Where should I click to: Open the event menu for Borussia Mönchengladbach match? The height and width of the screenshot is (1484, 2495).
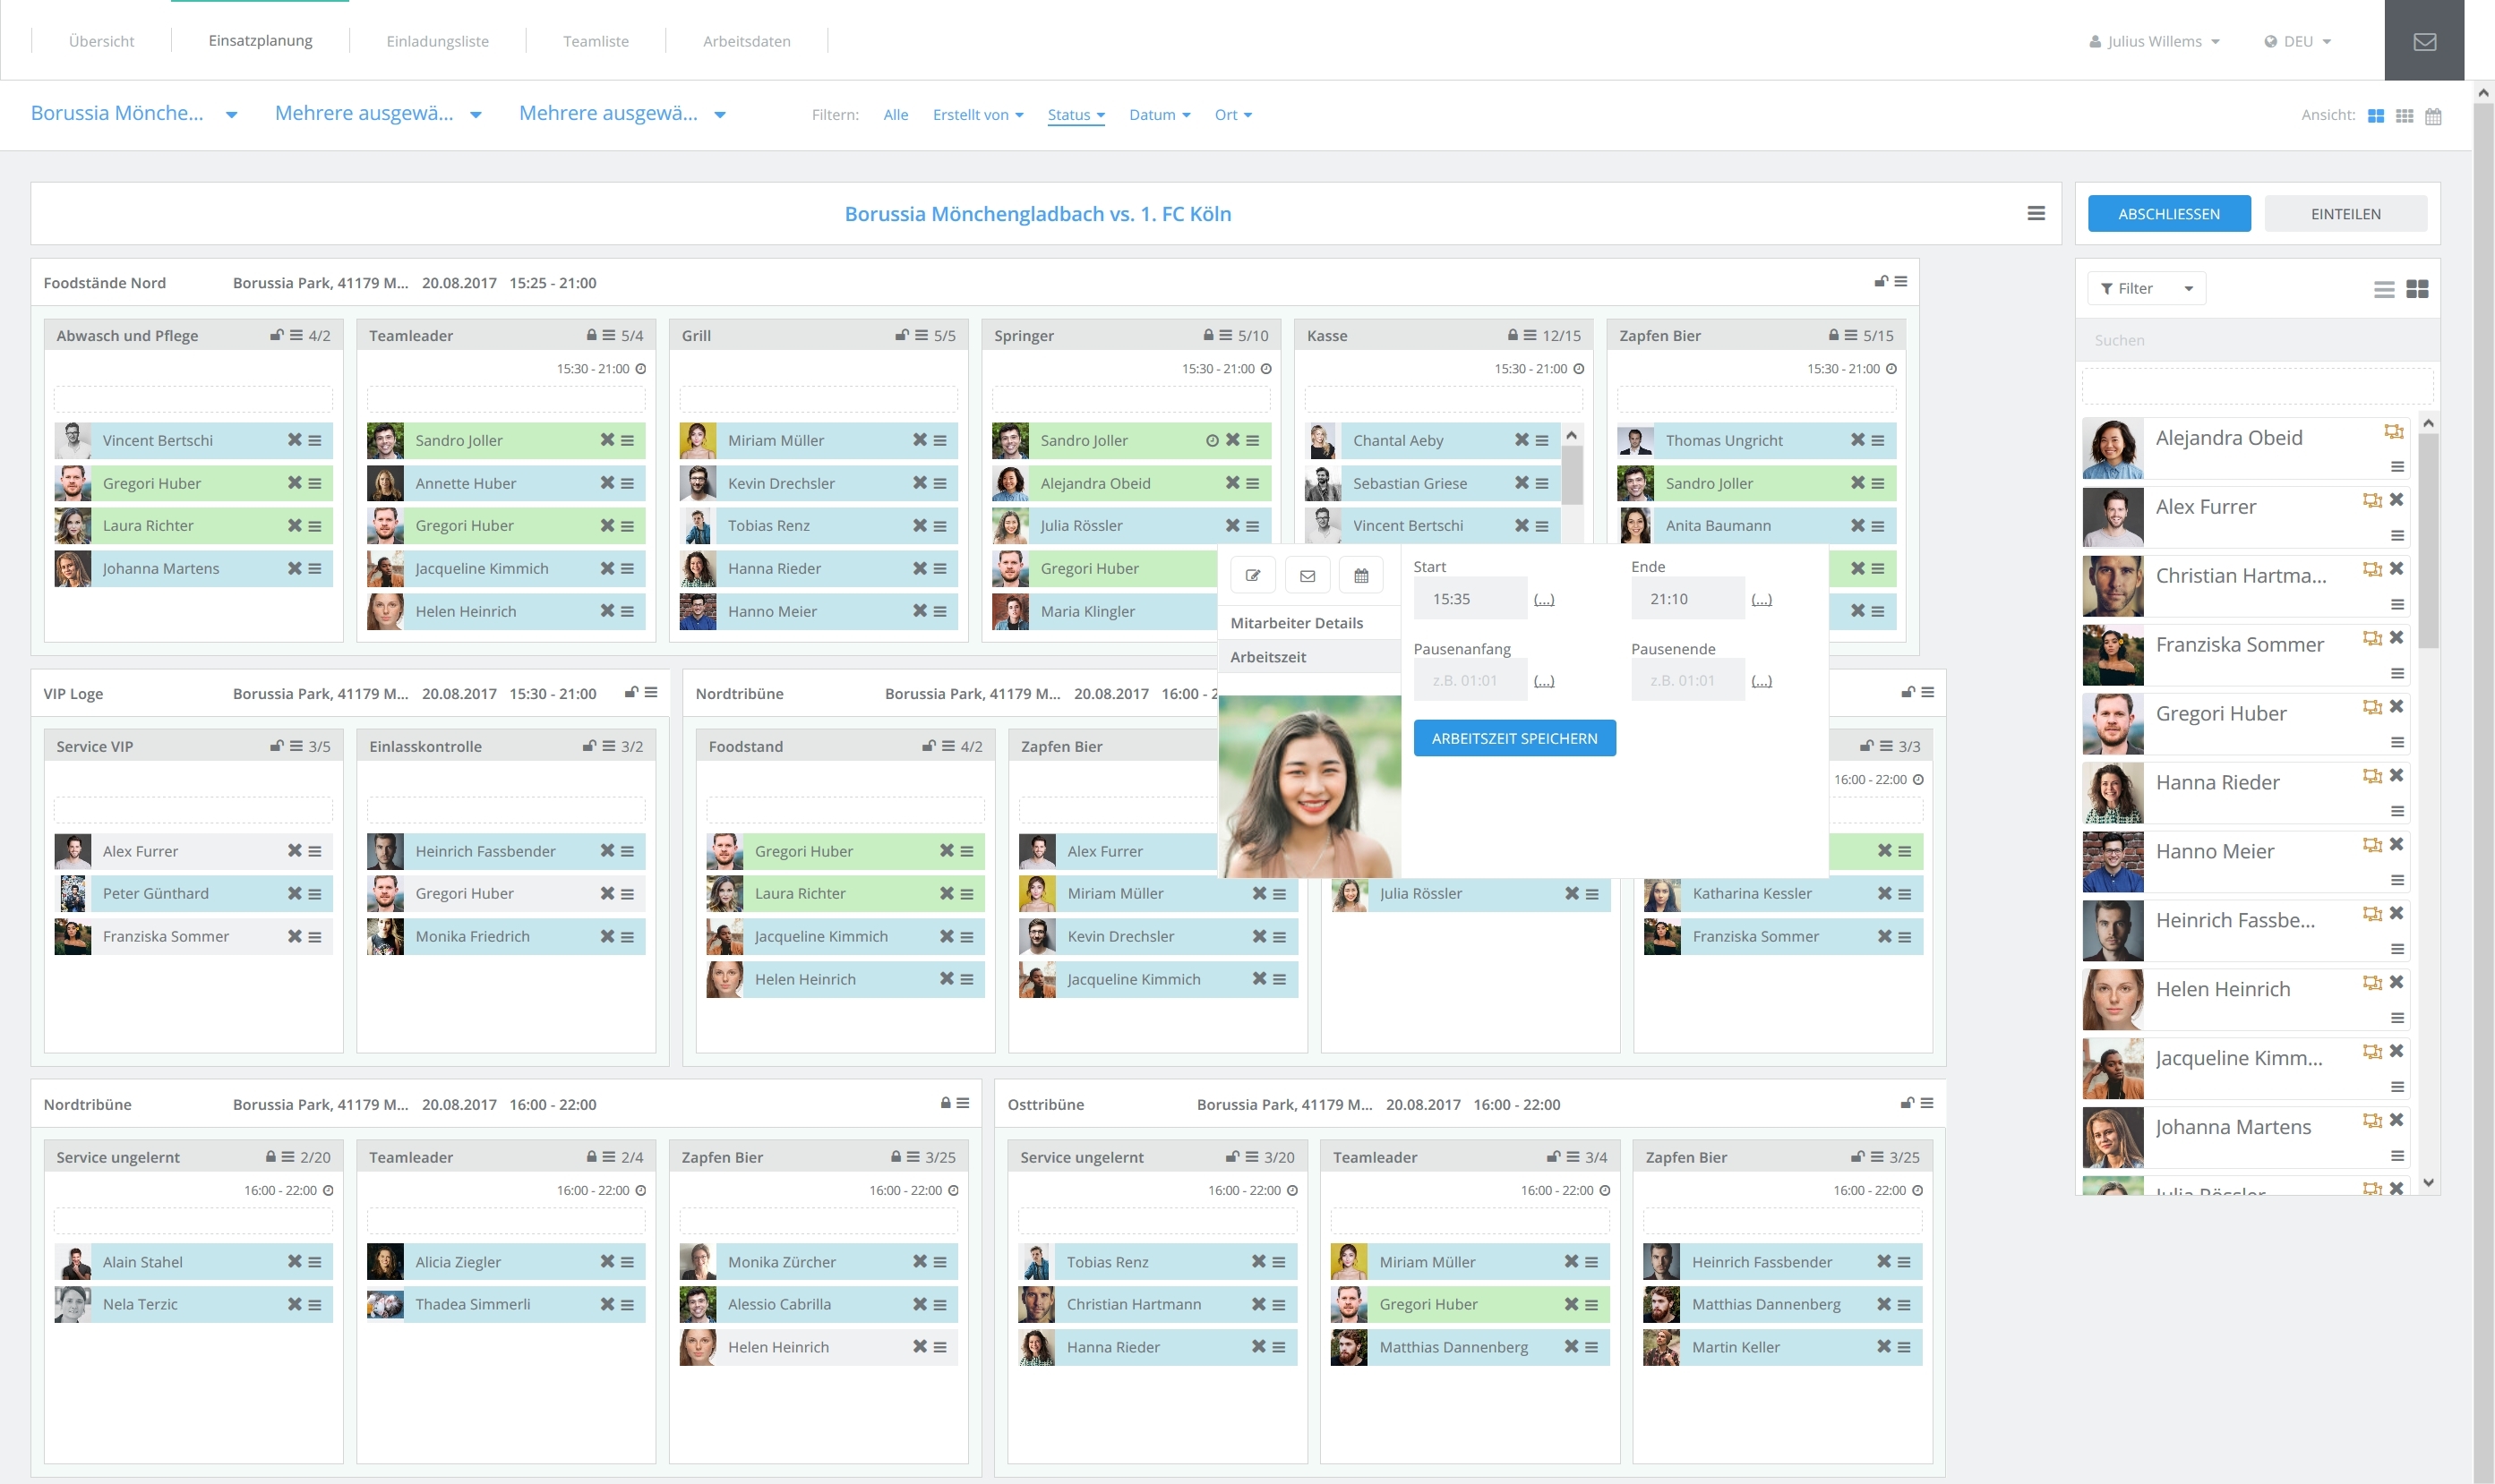pos(2036,213)
